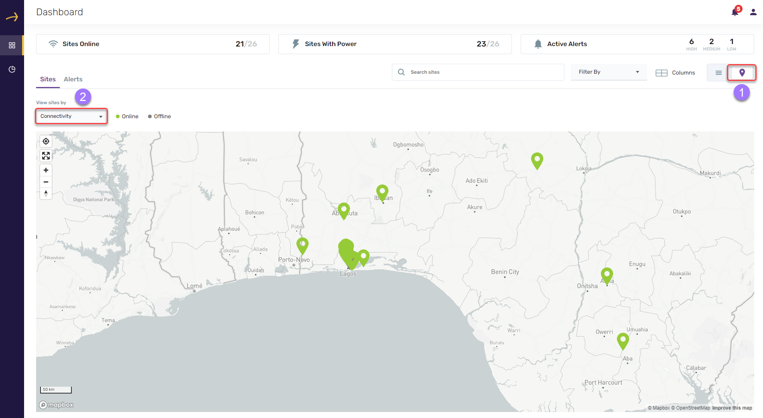Image resolution: width=763 pixels, height=418 pixels.
Task: Zoom in on the map
Action: (x=46, y=170)
